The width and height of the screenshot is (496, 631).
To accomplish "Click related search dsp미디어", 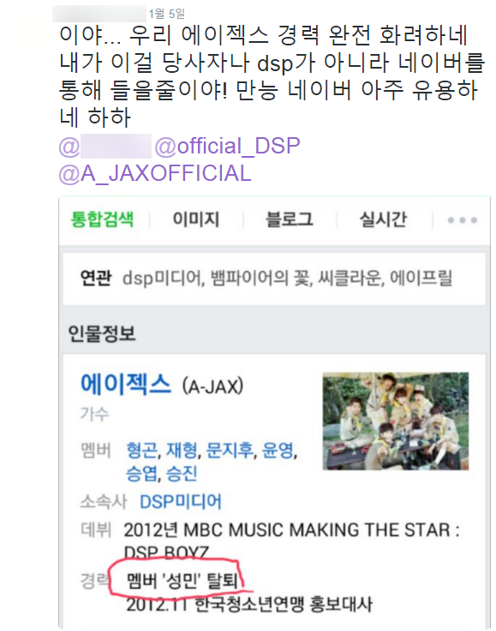I will 162,278.
